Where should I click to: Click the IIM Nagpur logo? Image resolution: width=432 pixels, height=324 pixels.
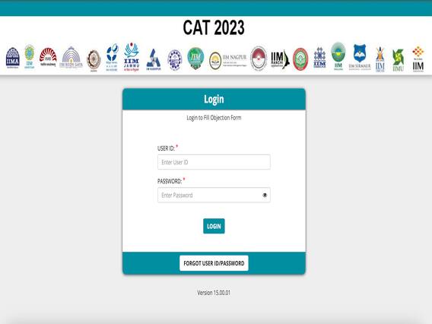click(x=227, y=61)
